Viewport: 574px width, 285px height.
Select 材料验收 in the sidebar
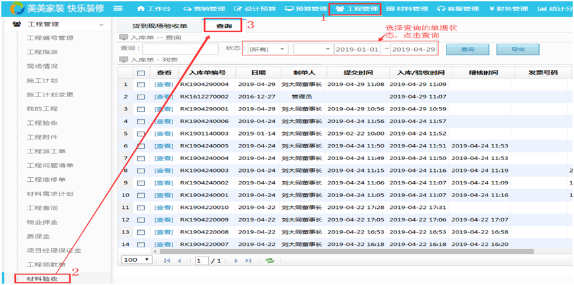(x=42, y=278)
